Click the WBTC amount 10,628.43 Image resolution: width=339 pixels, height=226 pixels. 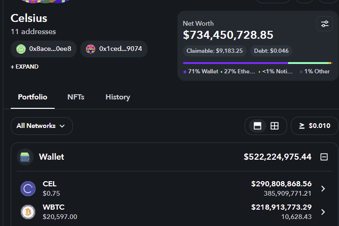coord(297,217)
